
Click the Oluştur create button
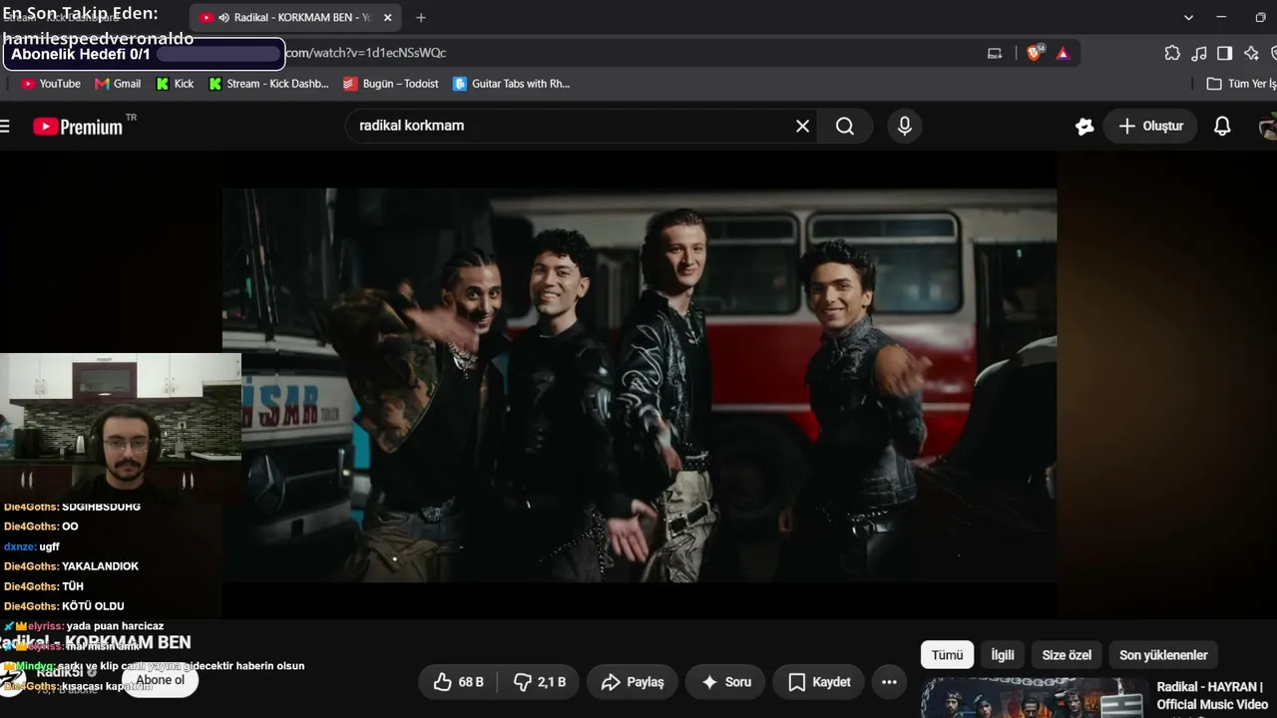(x=1150, y=126)
